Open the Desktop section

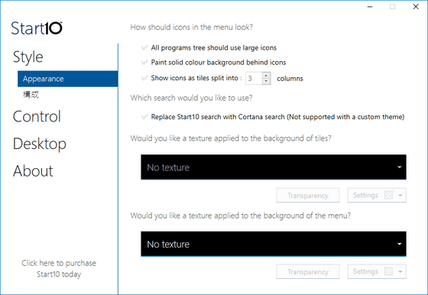[40, 144]
